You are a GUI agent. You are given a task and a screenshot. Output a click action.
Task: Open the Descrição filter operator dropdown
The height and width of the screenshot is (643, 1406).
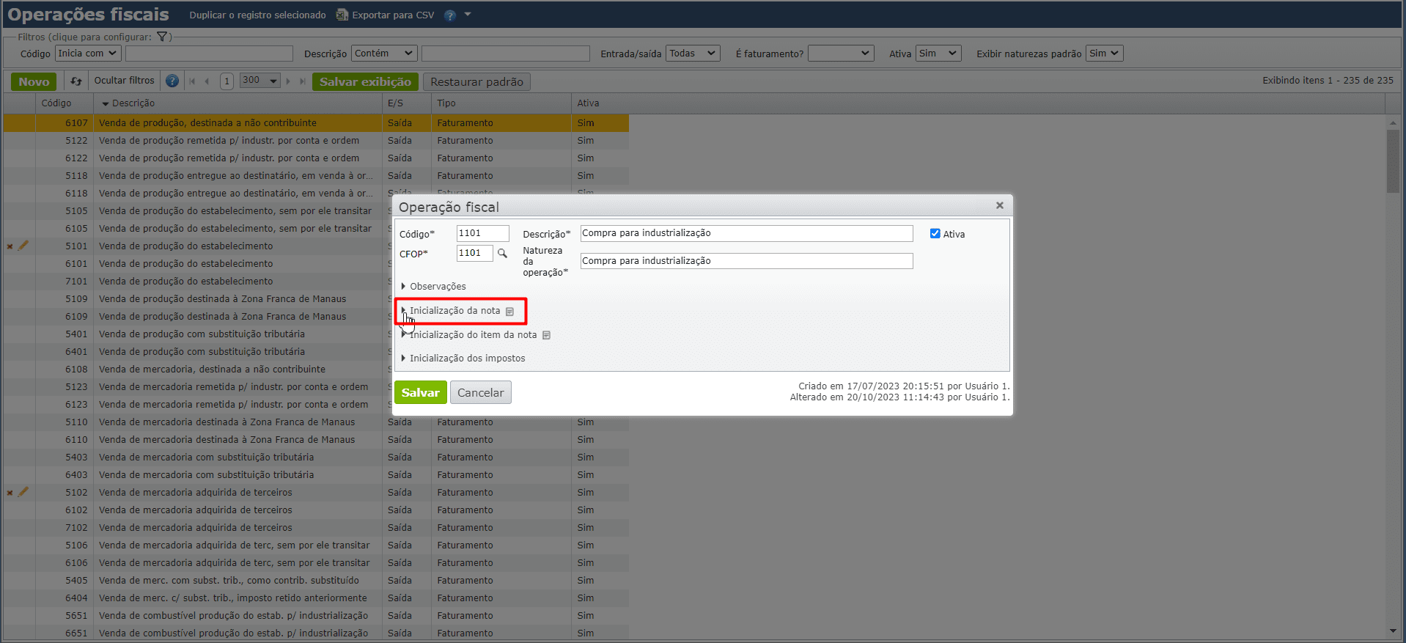pyautogui.click(x=384, y=54)
